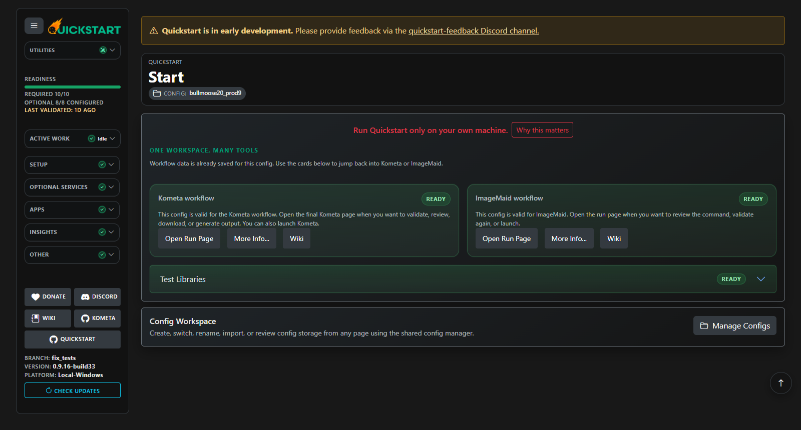Open the Kometa GitHub button
Image resolution: width=801 pixels, height=430 pixels.
click(98, 318)
